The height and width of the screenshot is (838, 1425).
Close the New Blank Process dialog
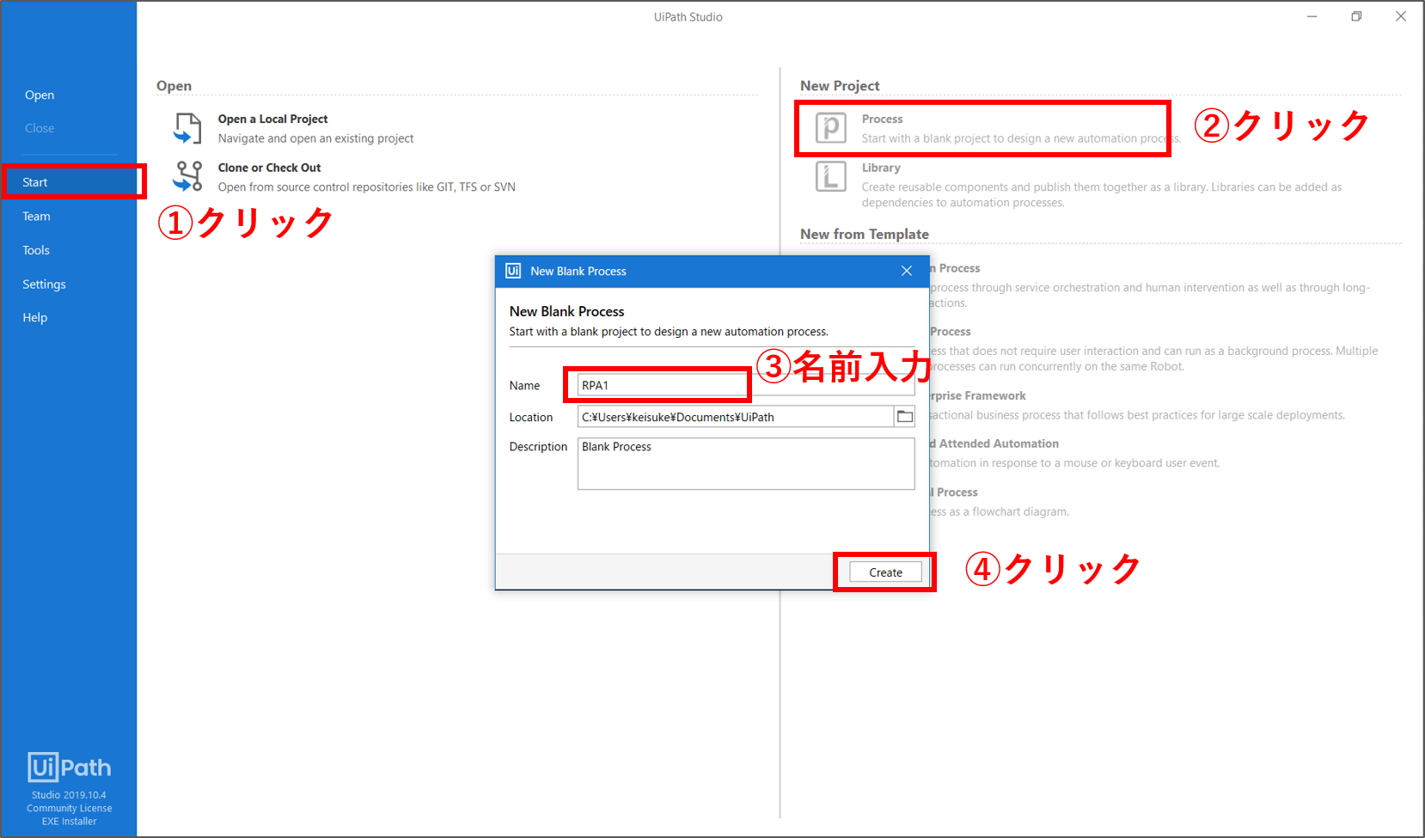(906, 271)
